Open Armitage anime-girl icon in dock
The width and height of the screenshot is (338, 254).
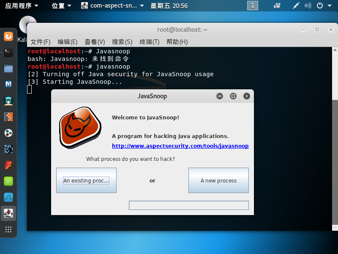tap(8, 101)
